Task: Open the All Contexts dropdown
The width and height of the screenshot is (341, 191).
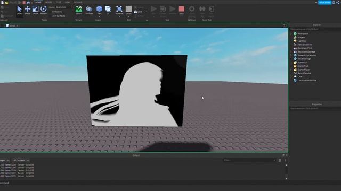Action: click(x=21, y=160)
